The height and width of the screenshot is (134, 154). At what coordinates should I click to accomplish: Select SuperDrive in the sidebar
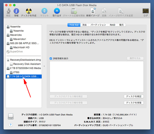24,52
